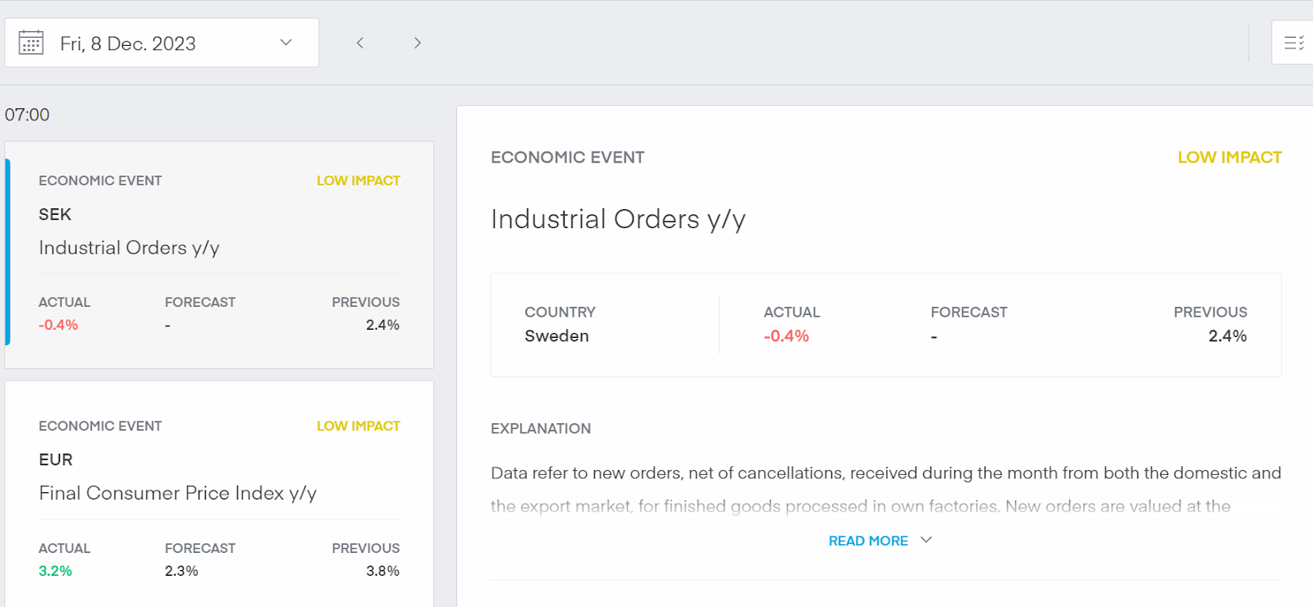Go to the previous day arrow

pyautogui.click(x=359, y=43)
